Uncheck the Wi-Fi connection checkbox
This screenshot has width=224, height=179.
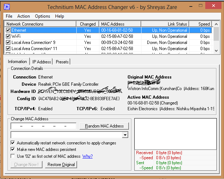click(x=8, y=36)
